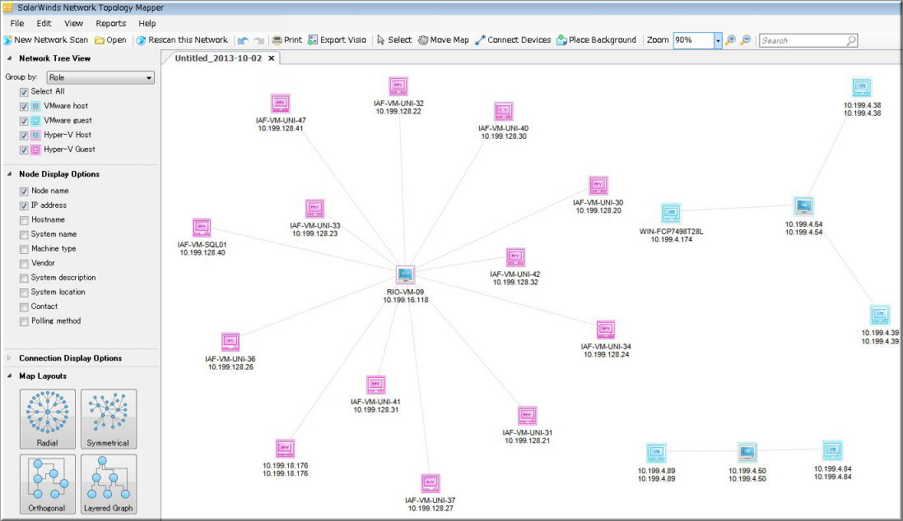Rescan this Network
Image resolution: width=903 pixels, height=521 pixels.
[x=182, y=40]
